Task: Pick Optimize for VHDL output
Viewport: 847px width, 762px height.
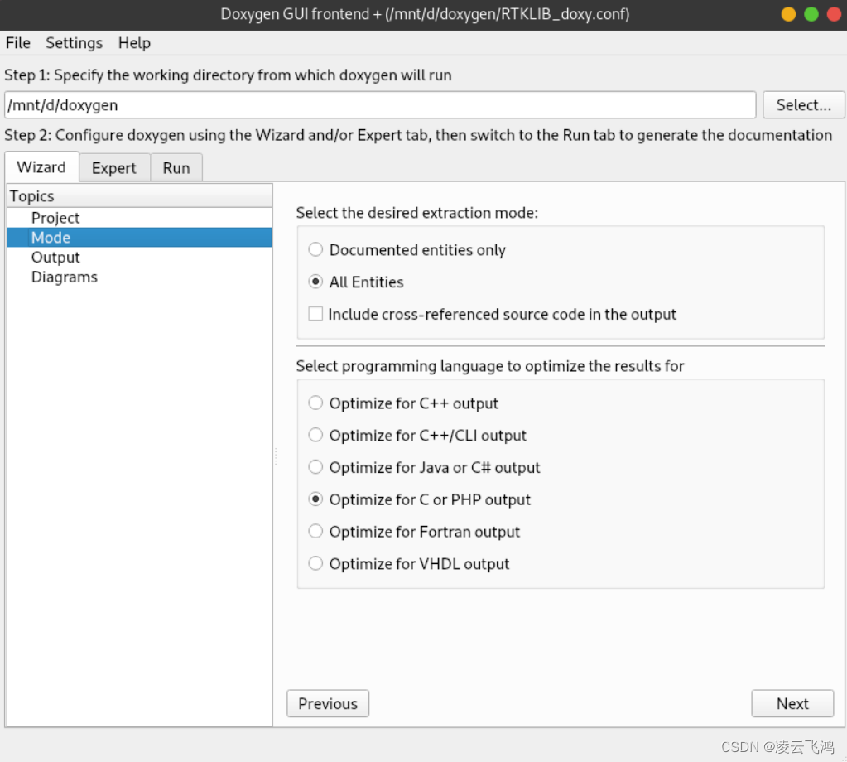Action: 315,564
